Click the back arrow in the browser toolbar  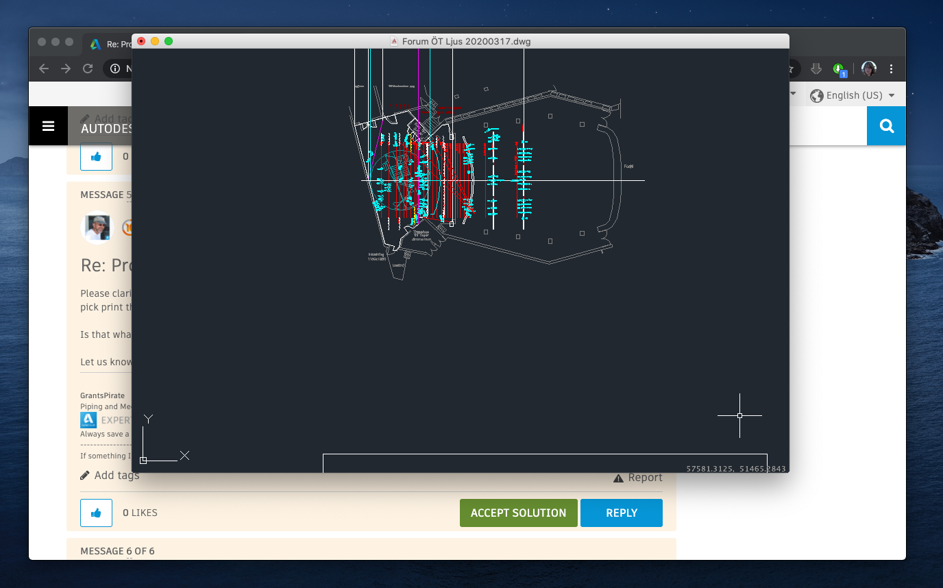tap(44, 69)
